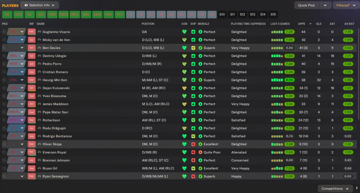Click the match sharpness icon for Rodrigo Bentancur
The image size is (360, 193).
point(193,136)
